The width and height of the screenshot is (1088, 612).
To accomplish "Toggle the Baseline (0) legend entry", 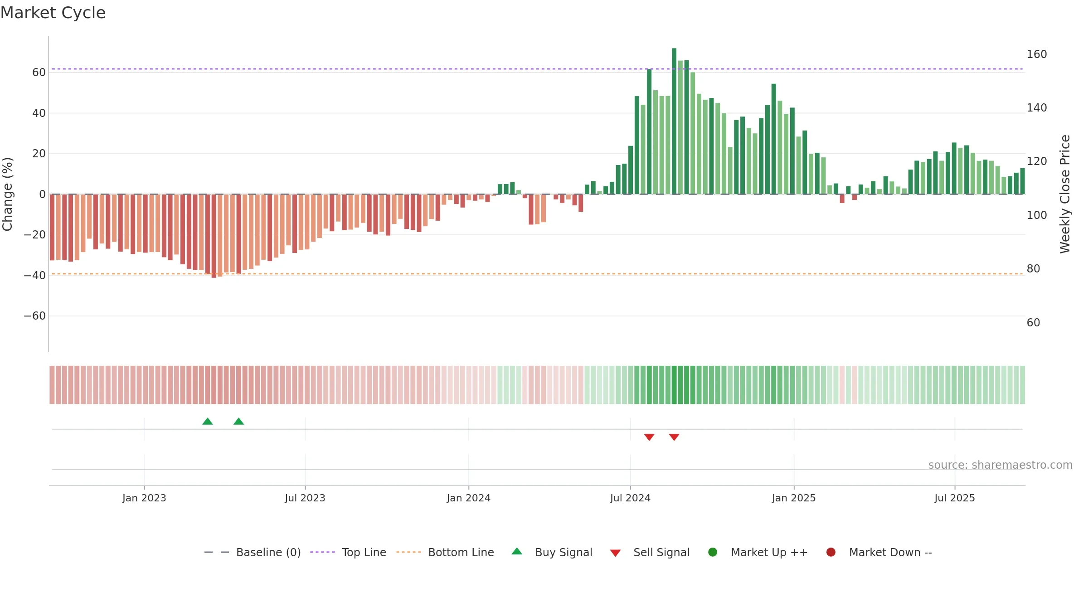I will pyautogui.click(x=253, y=552).
